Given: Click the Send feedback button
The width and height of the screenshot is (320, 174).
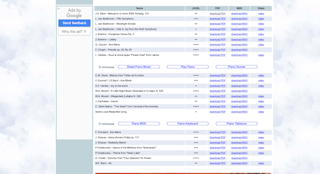Looking at the screenshot, I should point(74,23).
